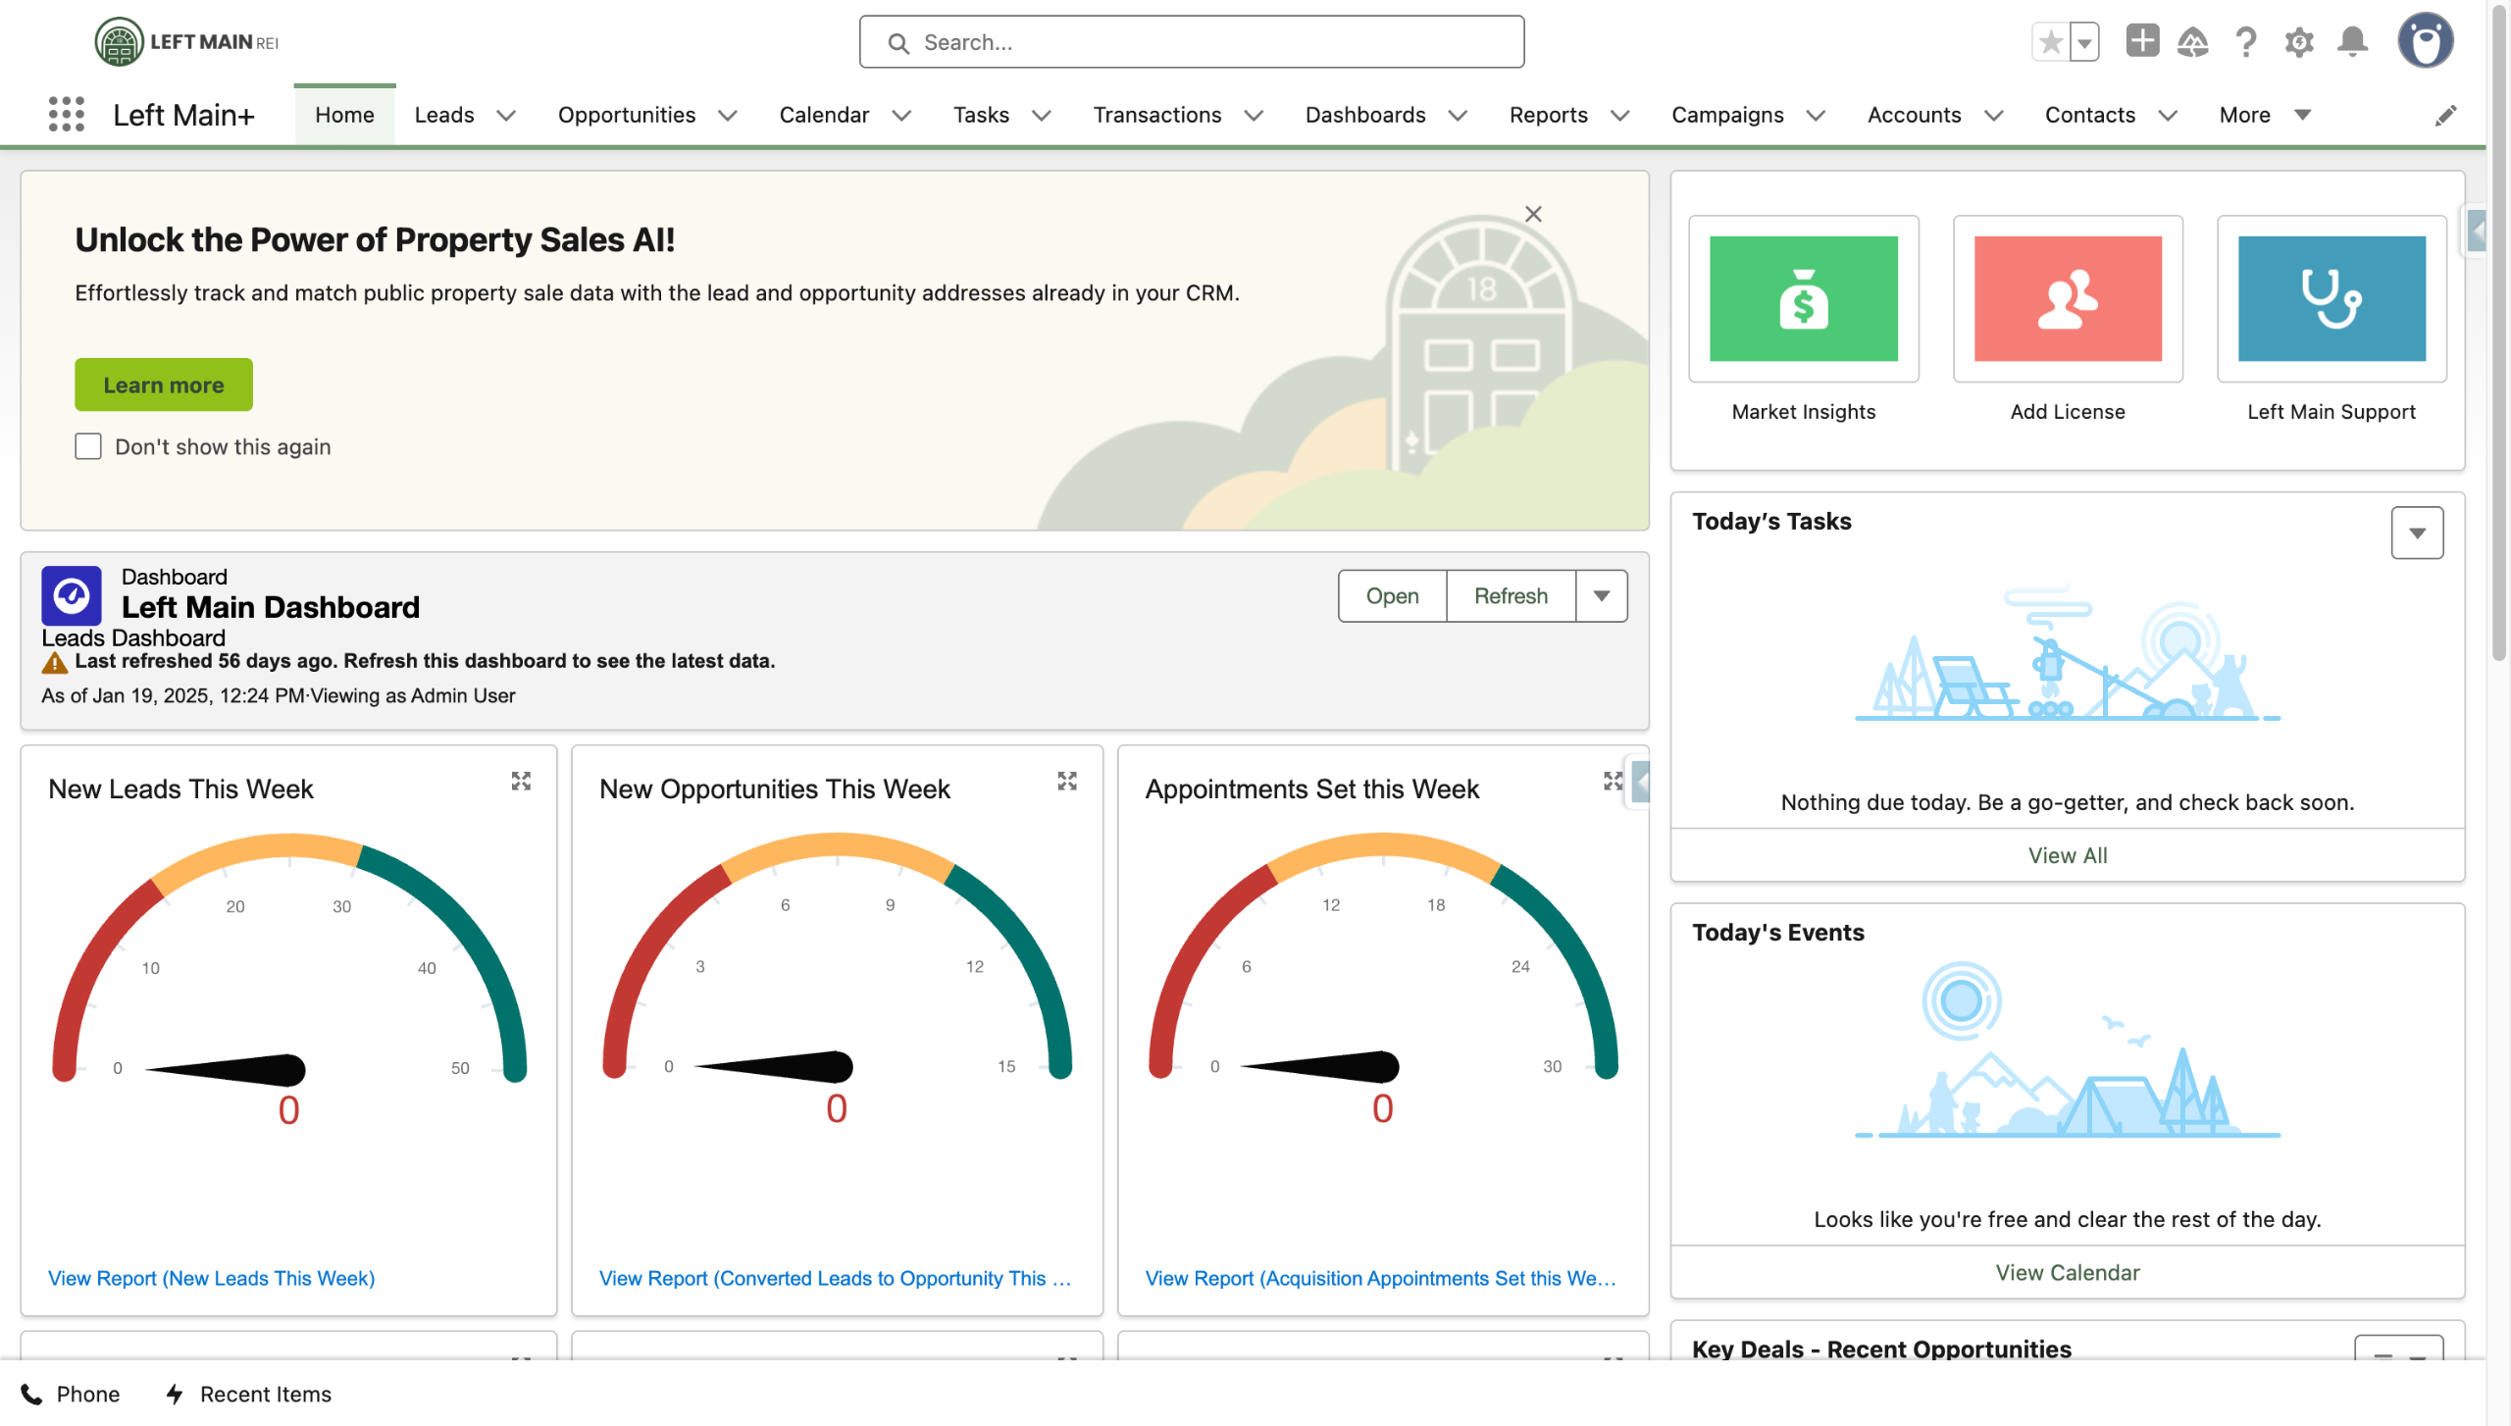Viewport: 2511px width, 1426px height.
Task: Click the Market Insights money bag tile
Action: (x=1803, y=298)
